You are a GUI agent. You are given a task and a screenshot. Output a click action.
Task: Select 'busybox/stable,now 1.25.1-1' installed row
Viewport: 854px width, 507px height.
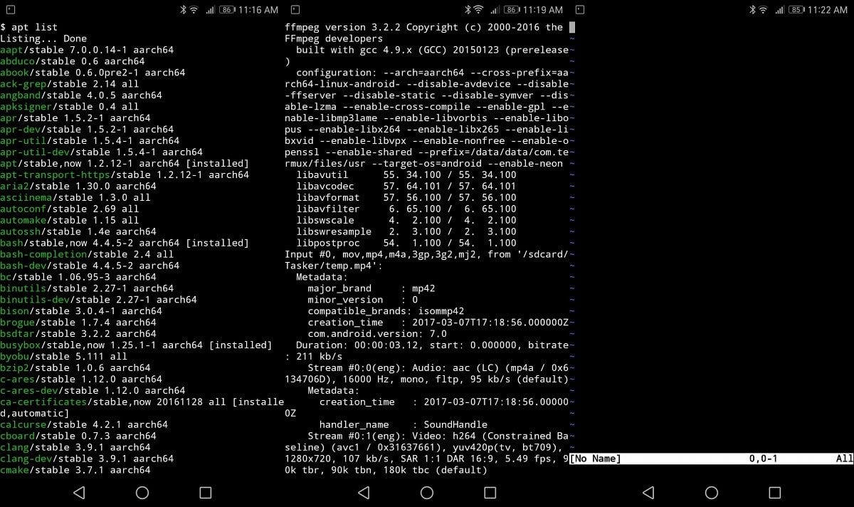click(x=136, y=345)
